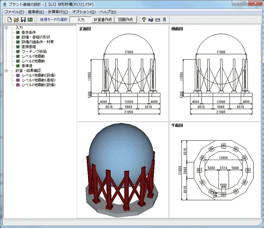264x229 pixels.
Task: Click the 正面図 heading text
Action: (x=85, y=29)
